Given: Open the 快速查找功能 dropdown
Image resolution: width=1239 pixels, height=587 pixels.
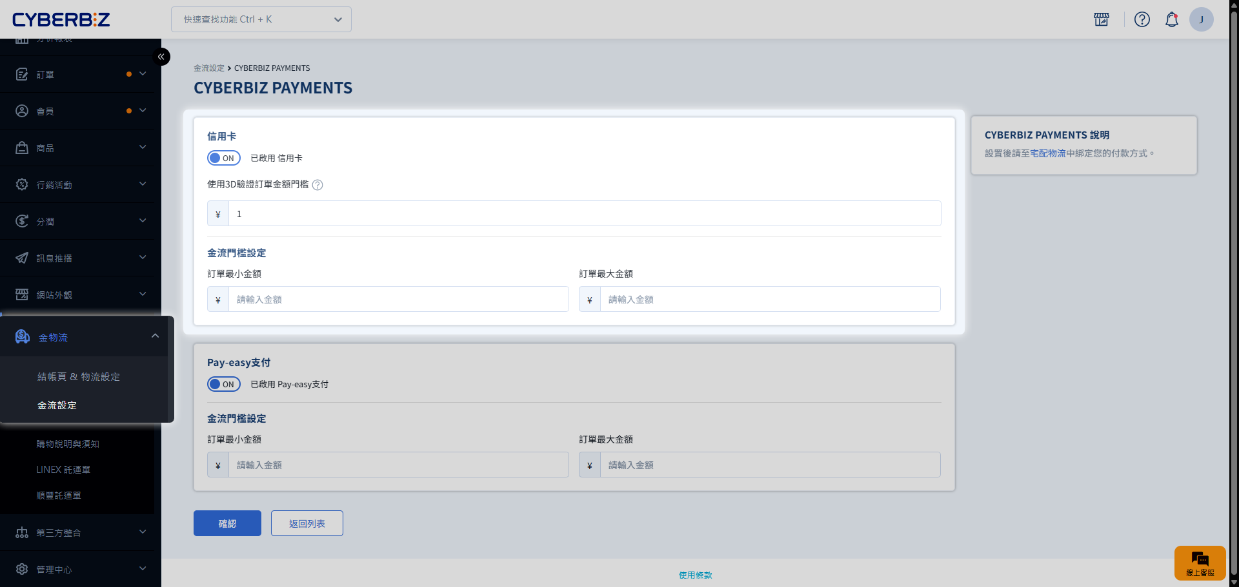Looking at the screenshot, I should coord(261,19).
